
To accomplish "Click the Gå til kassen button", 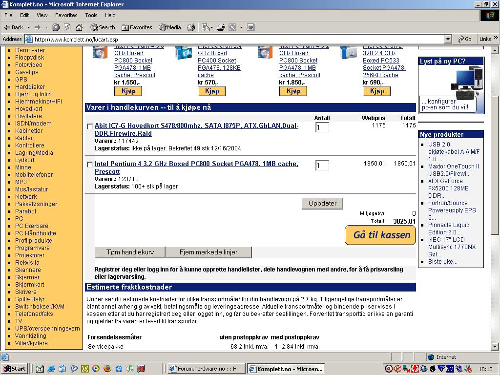I will [380, 235].
